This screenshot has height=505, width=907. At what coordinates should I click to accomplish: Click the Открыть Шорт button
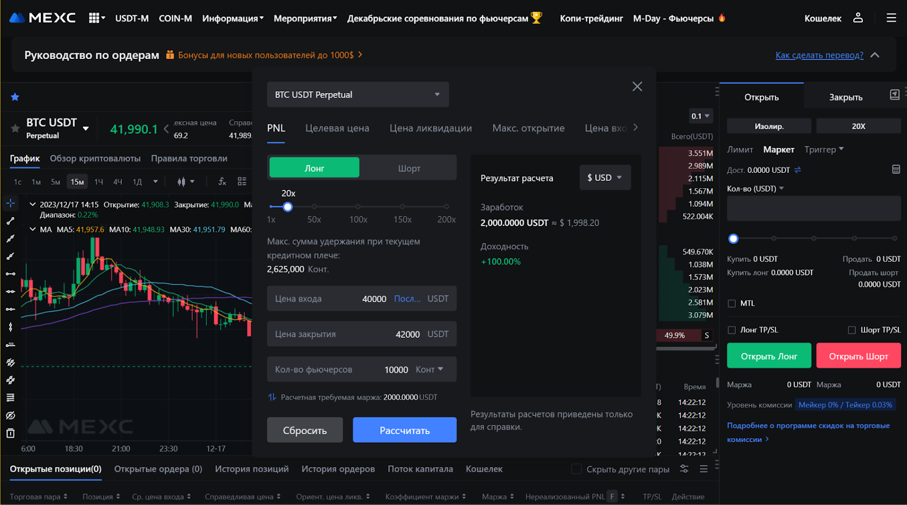click(x=858, y=356)
